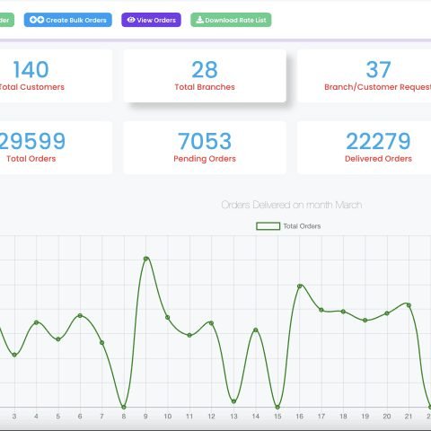
Task: Open the Total Branches card showing 28
Action: pyautogui.click(x=205, y=76)
